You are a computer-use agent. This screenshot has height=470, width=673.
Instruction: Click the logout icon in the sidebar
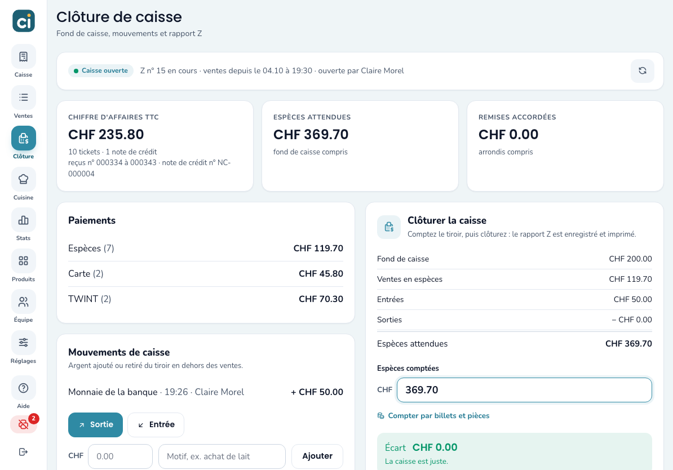[24, 451]
